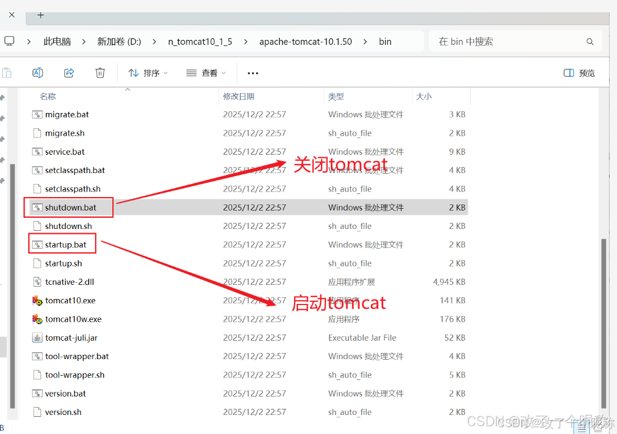The height and width of the screenshot is (434, 617).
Task: Open the View (查看) dropdown
Action: pyautogui.click(x=206, y=73)
